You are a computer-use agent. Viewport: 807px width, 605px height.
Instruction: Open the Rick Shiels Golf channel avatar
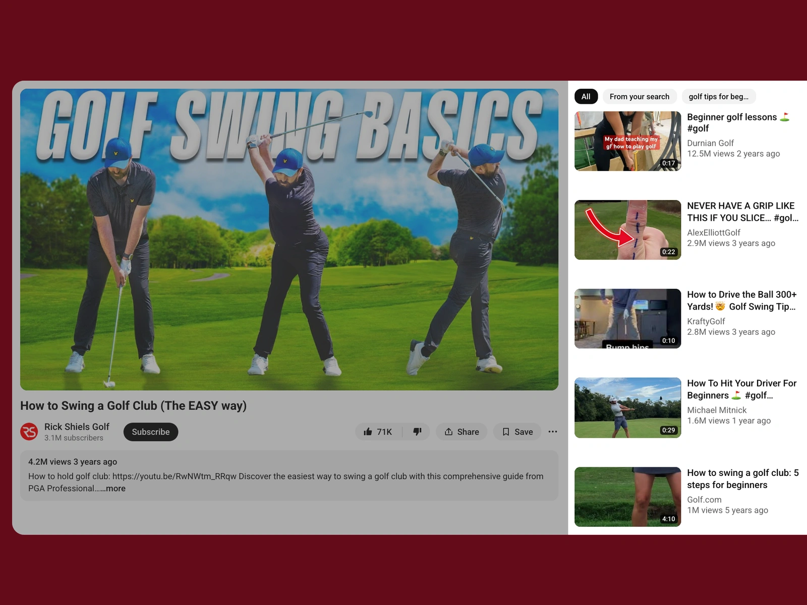[29, 432]
